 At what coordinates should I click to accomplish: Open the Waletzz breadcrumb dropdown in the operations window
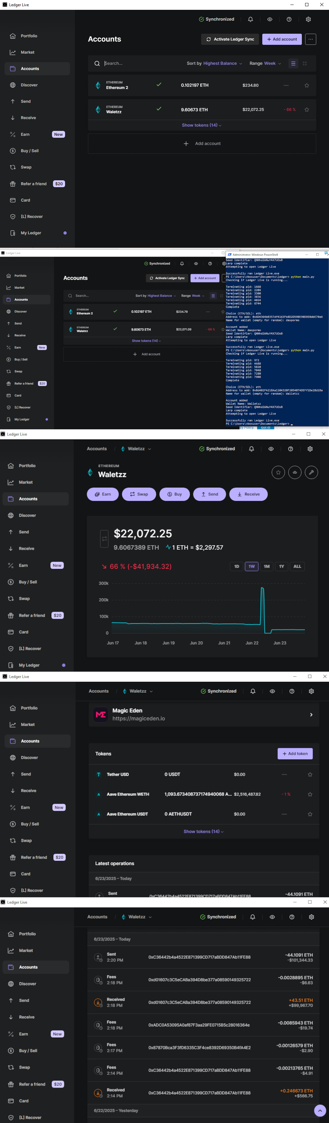[137, 917]
